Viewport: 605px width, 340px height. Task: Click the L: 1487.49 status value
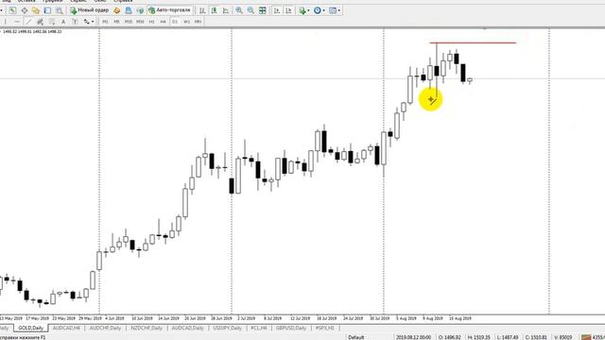tap(508, 337)
